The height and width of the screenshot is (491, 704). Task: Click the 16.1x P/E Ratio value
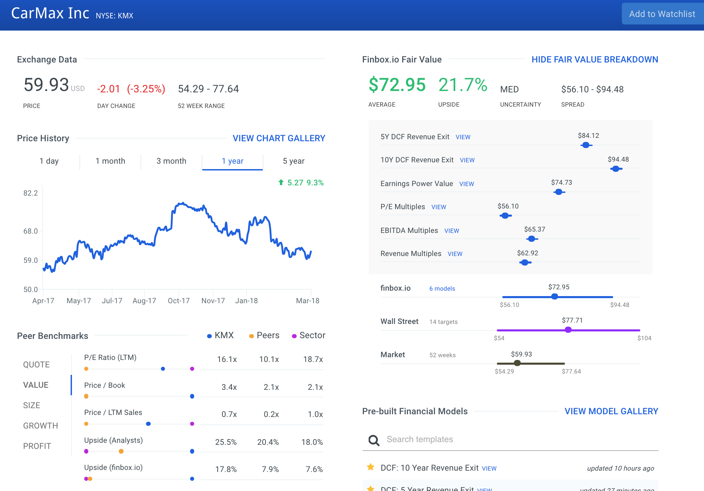[x=227, y=359]
